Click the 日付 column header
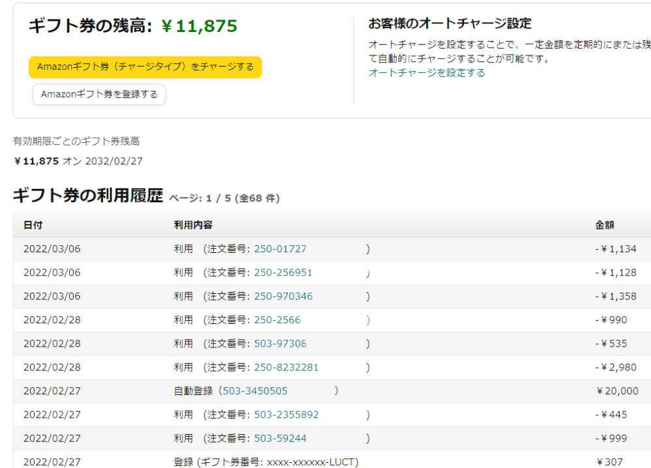 coord(33,225)
